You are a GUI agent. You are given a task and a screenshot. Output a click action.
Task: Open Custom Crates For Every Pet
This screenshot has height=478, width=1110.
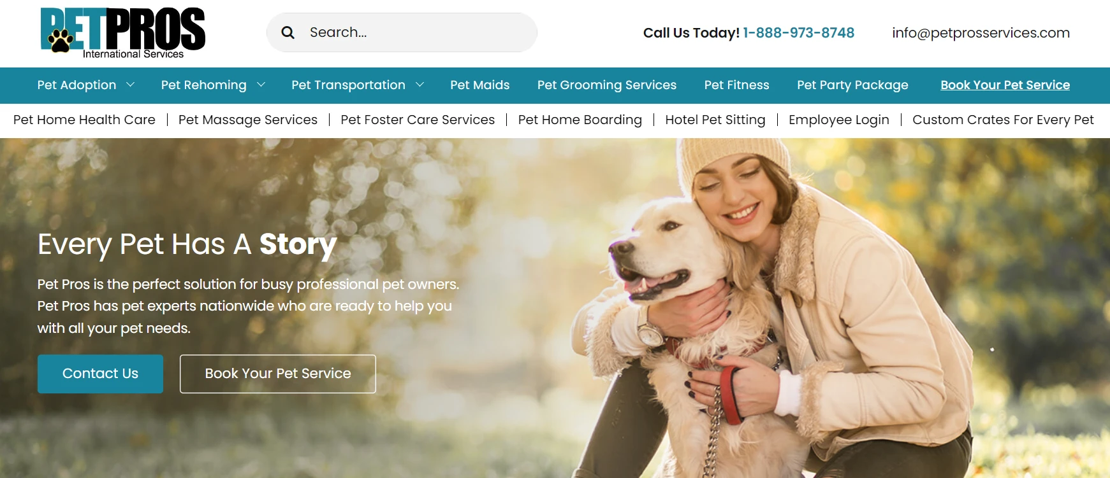coord(1003,120)
